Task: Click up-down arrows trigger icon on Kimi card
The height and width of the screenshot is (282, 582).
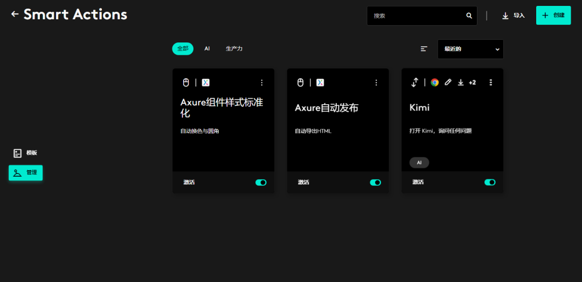Action: tap(414, 83)
